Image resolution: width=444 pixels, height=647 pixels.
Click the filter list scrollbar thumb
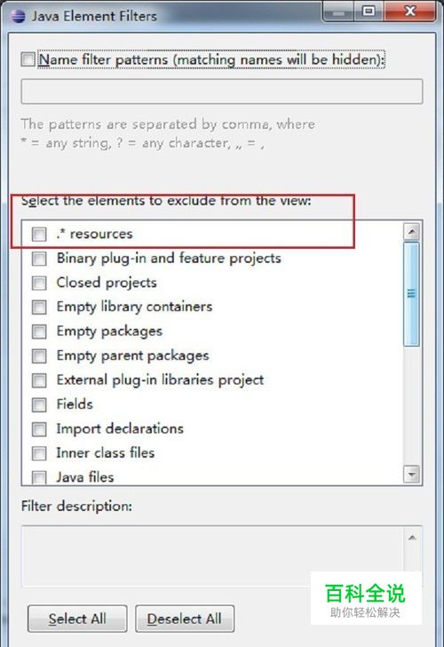(412, 294)
